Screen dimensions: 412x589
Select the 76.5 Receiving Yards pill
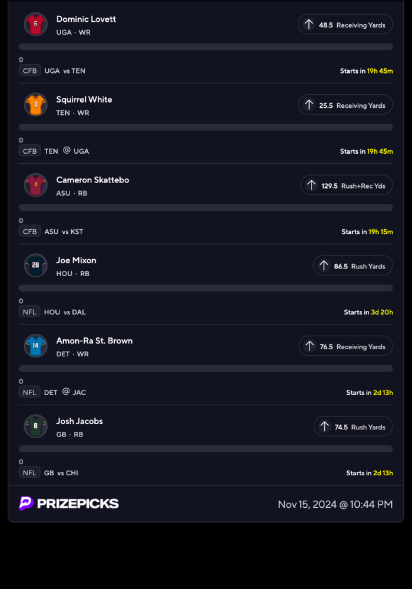[345, 346]
